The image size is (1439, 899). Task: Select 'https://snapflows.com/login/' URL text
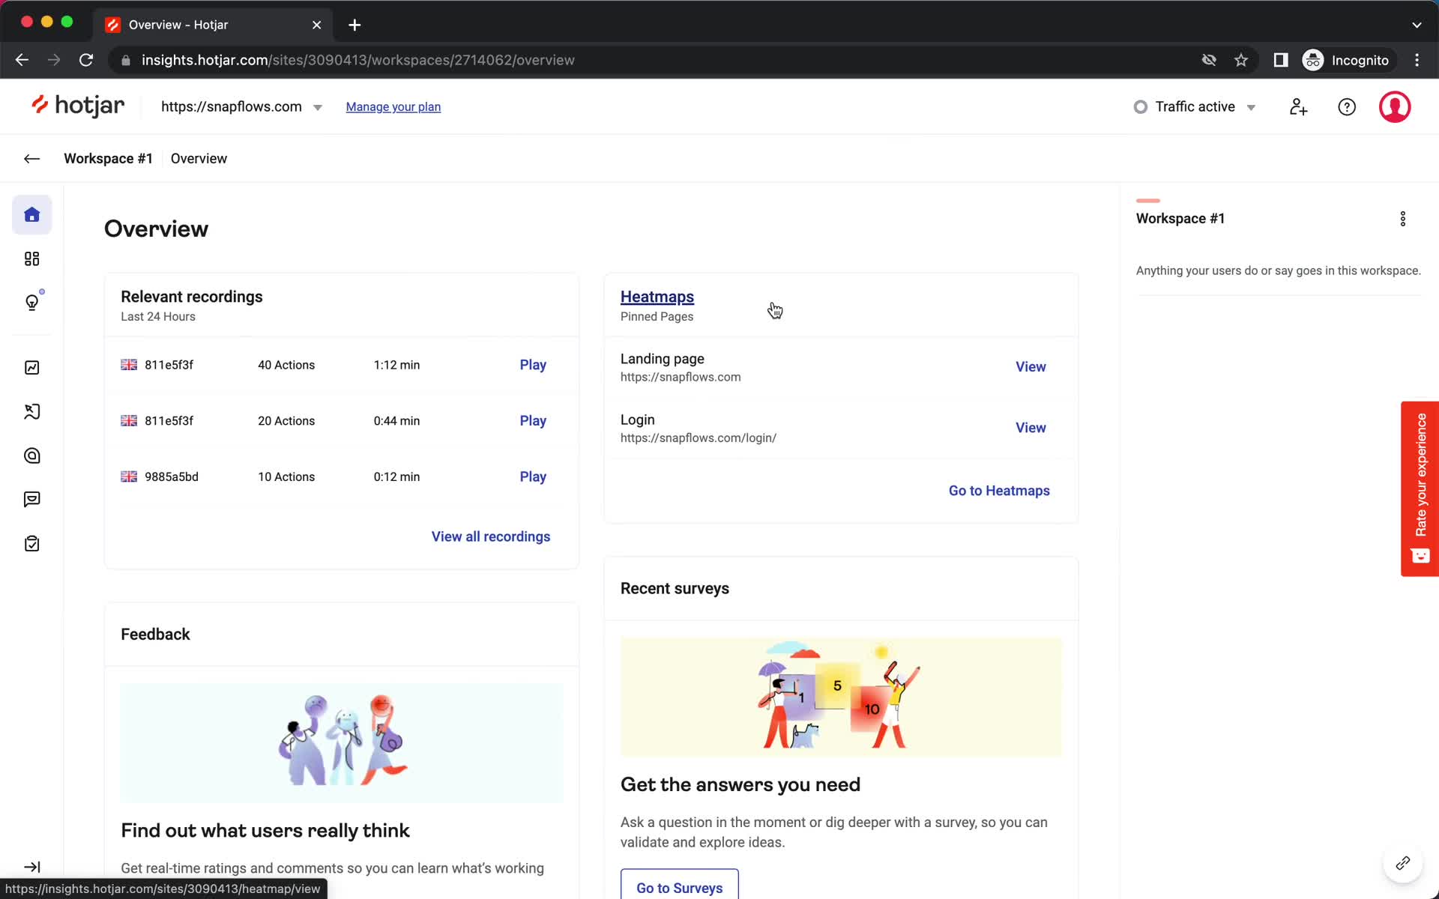(699, 438)
